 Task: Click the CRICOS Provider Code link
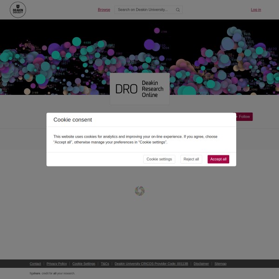[151, 264]
